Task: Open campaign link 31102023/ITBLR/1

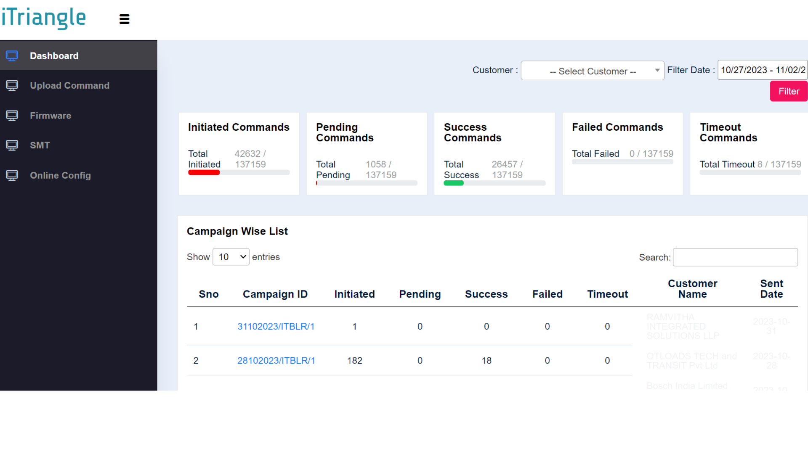Action: (x=276, y=327)
